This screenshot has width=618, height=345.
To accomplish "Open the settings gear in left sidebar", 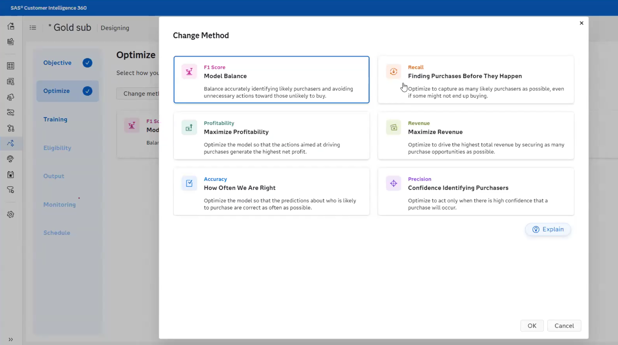I will pos(11,214).
